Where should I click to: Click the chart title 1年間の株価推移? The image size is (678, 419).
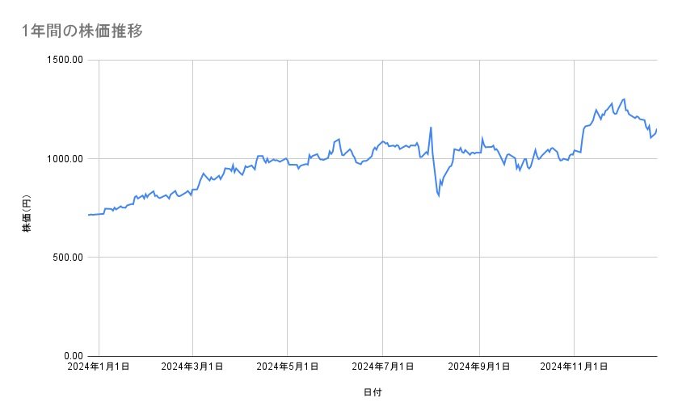[83, 31]
